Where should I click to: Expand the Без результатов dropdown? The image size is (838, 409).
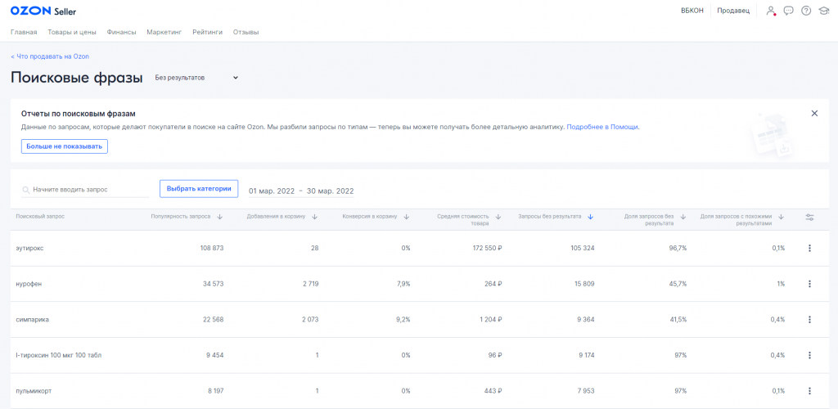tap(196, 78)
